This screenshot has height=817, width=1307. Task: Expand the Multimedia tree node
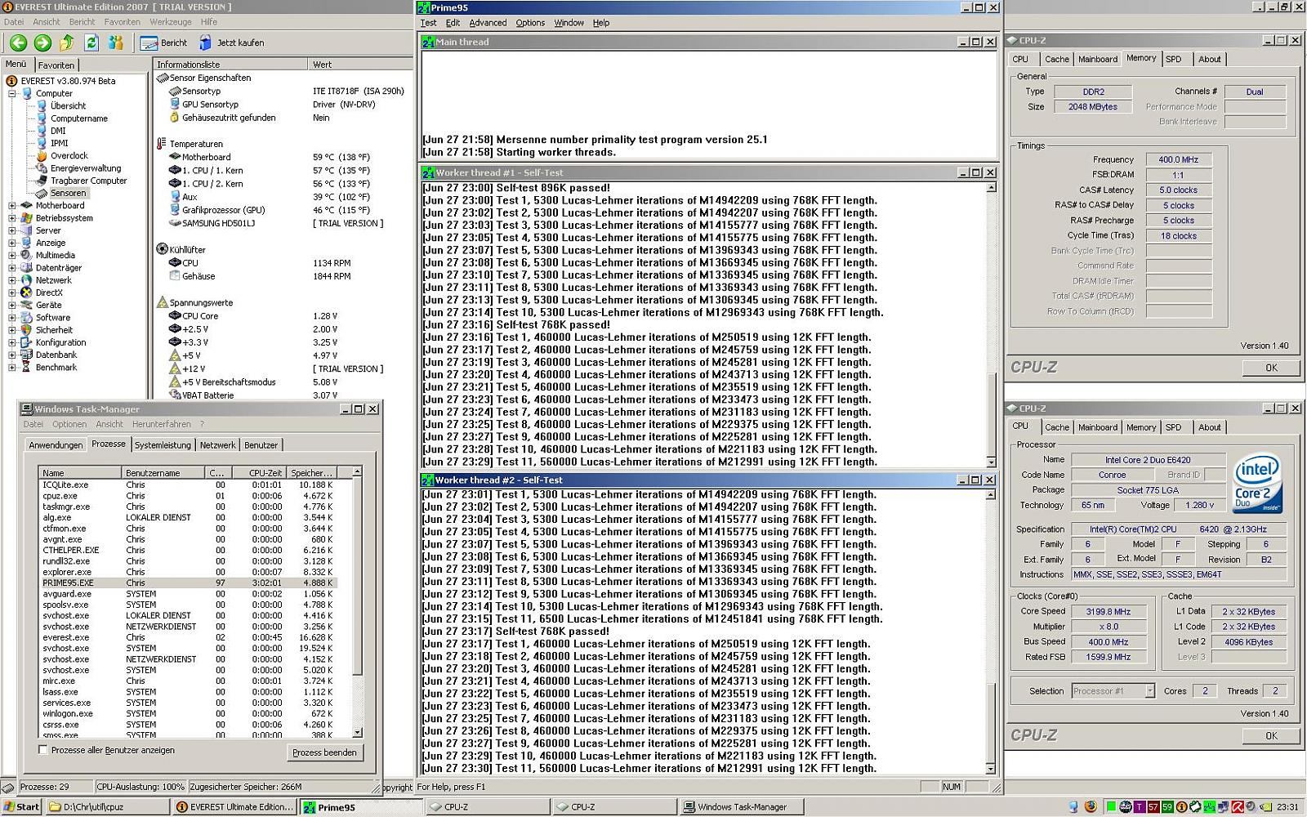click(x=12, y=256)
